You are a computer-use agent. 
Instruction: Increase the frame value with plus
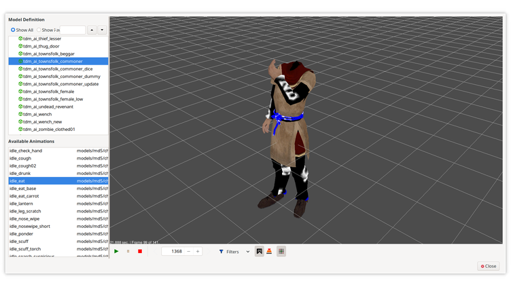[198, 251]
